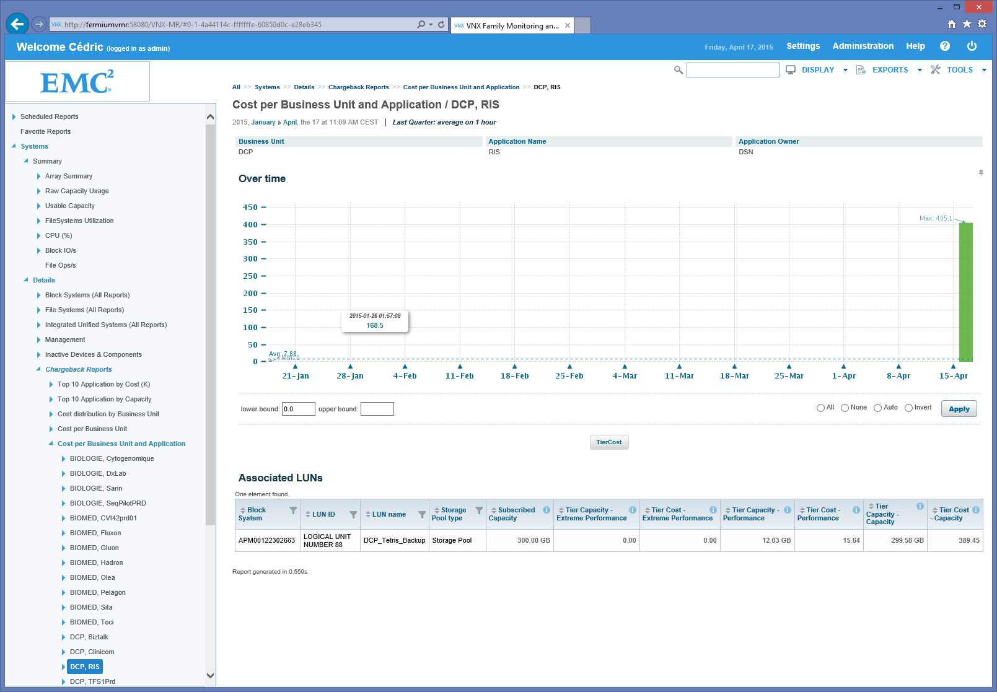
Task: Open help question mark icon
Action: [x=945, y=46]
